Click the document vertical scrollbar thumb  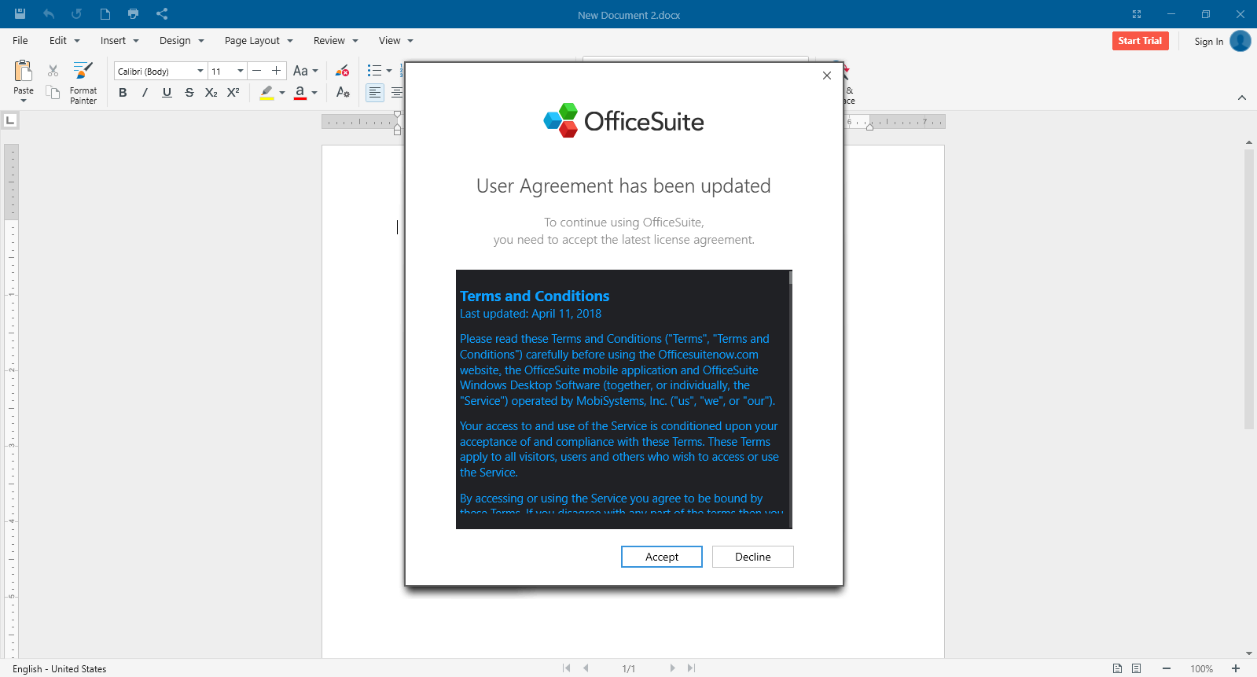pyautogui.click(x=1249, y=289)
